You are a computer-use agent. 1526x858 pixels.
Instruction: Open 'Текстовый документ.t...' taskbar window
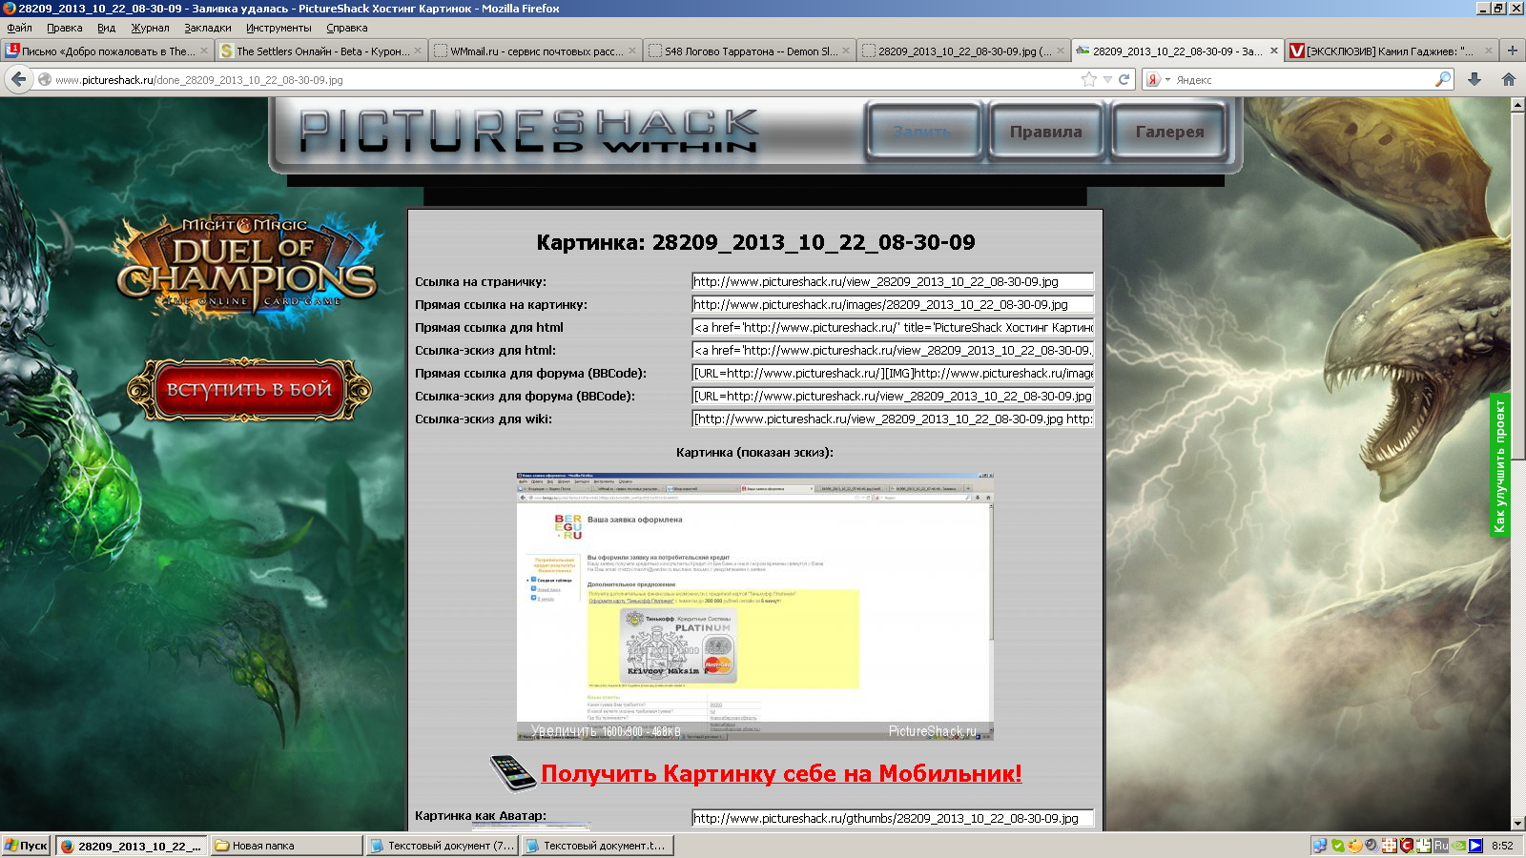click(597, 846)
